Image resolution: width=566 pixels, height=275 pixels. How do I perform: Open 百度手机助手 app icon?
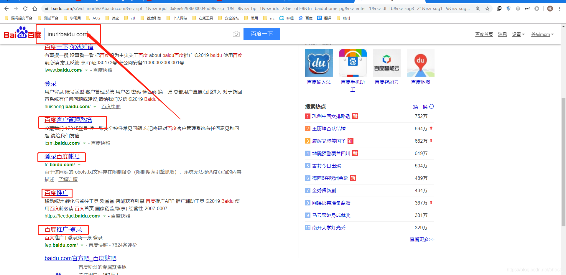tap(353, 62)
